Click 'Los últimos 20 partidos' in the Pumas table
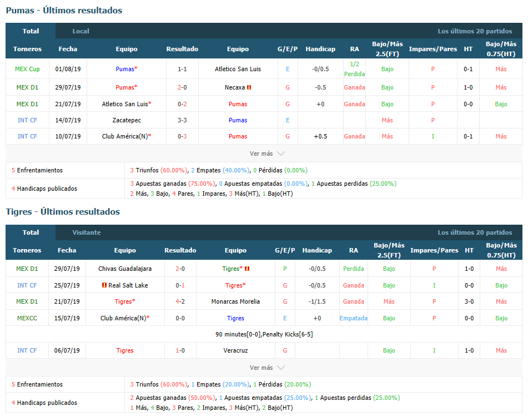The height and width of the screenshot is (416, 528). [x=475, y=31]
